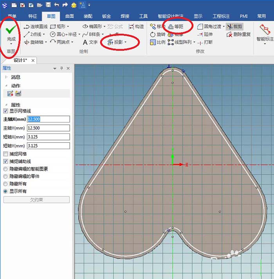Click the 删除重复 remove duplicates tool
The image size is (274, 279).
[238, 34]
